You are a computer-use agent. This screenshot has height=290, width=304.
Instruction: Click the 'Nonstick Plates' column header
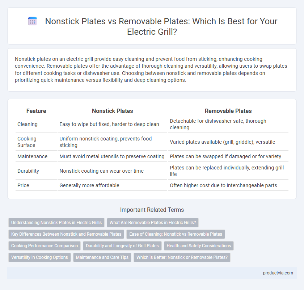[x=112, y=111]
